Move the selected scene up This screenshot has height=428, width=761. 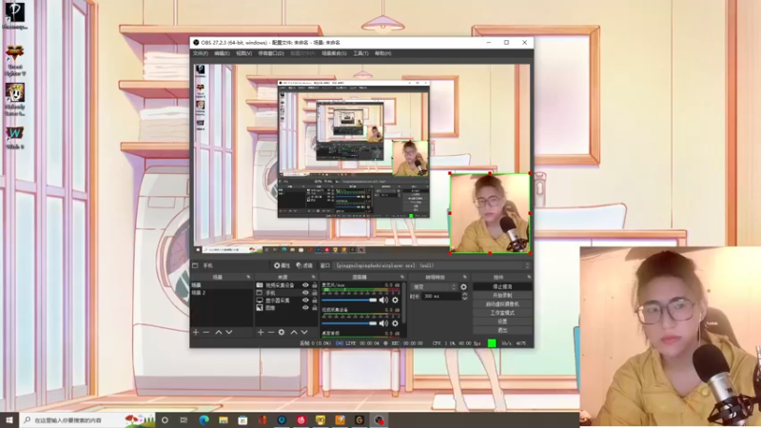pos(219,332)
